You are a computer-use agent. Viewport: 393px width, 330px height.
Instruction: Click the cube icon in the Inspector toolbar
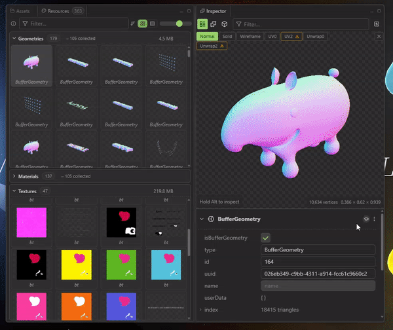(224, 24)
